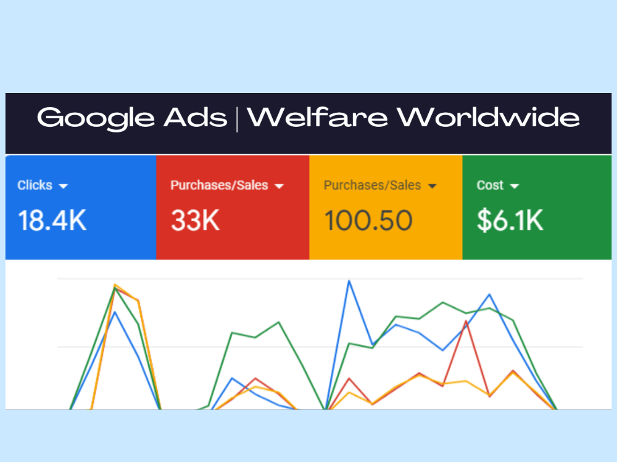Click the Purchases/Sales label in yellow card

[372, 185]
